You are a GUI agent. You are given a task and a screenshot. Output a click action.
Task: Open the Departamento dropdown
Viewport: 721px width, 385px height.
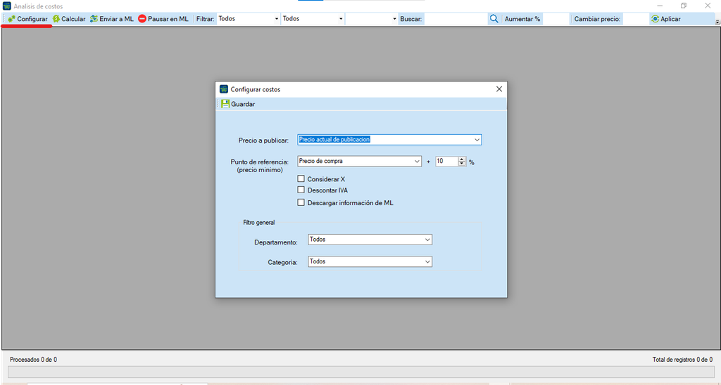coord(370,240)
